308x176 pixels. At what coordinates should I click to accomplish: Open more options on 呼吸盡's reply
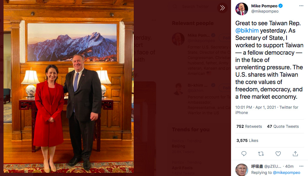(301, 166)
